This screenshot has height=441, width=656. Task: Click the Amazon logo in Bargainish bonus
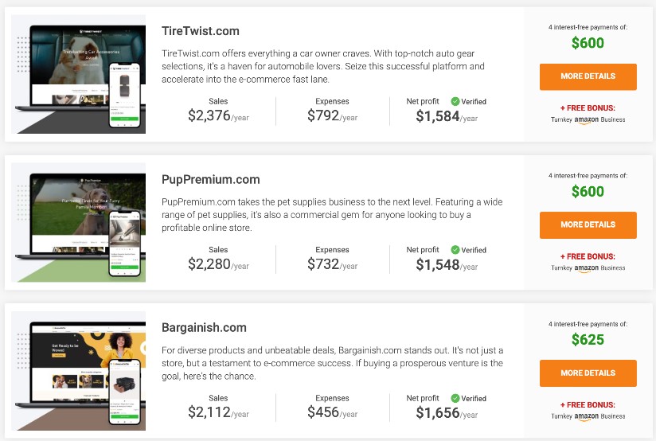[586, 416]
